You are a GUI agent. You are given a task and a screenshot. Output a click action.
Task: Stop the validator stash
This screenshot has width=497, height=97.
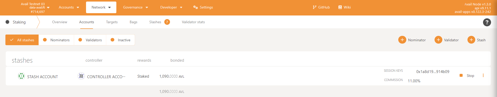click(467, 76)
